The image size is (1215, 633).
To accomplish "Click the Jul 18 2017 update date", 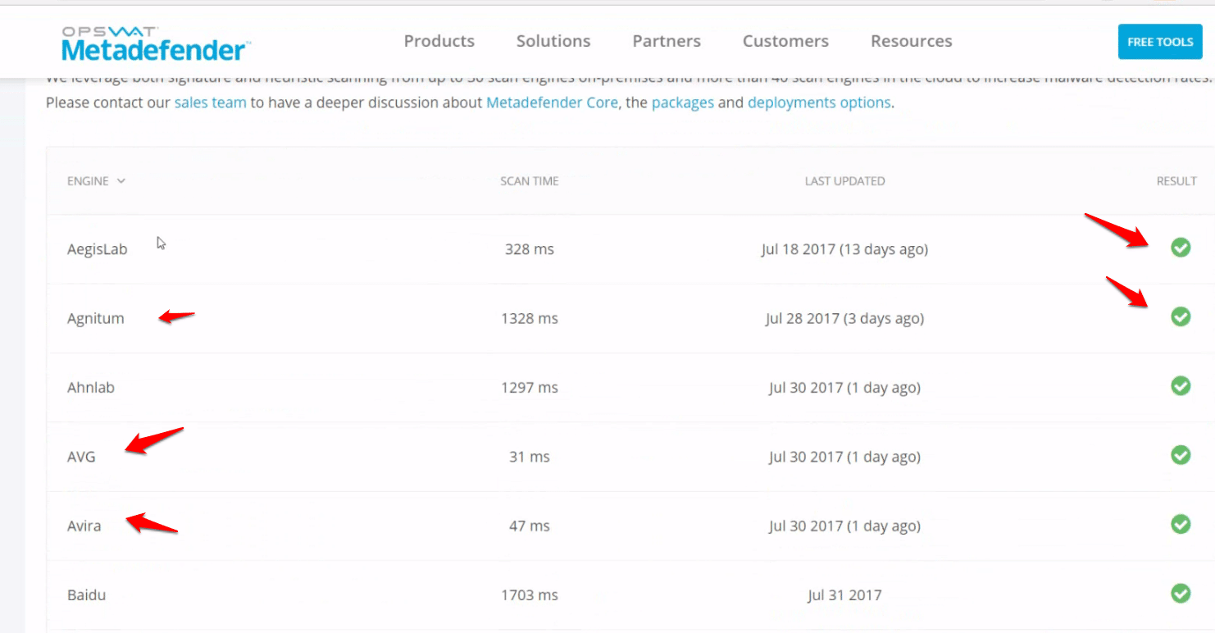I will [844, 249].
